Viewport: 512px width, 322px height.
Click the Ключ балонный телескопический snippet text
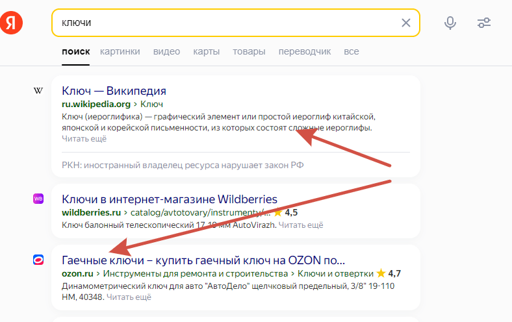169,225
